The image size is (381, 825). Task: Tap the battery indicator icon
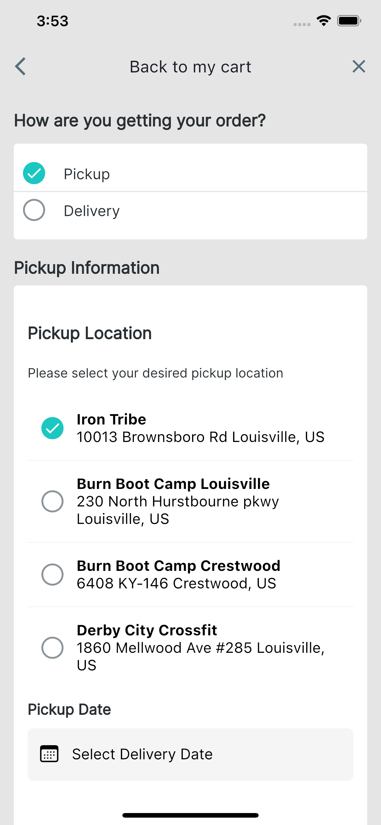(x=349, y=21)
